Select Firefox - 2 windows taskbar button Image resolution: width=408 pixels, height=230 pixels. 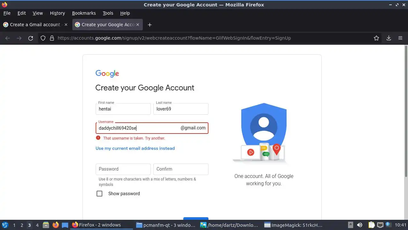(102, 225)
